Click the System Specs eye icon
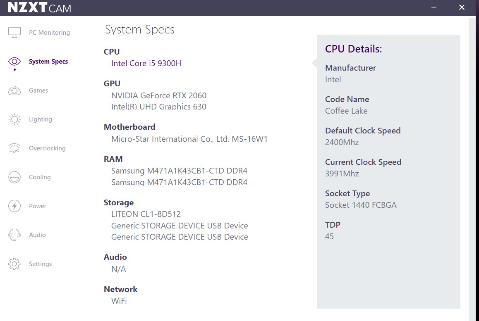The height and width of the screenshot is (321, 479). (x=14, y=61)
